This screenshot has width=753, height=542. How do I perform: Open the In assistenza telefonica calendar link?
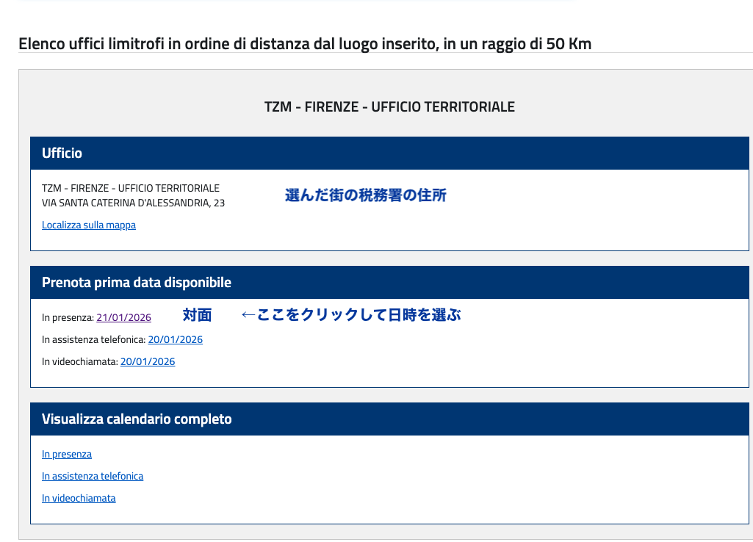click(x=93, y=477)
